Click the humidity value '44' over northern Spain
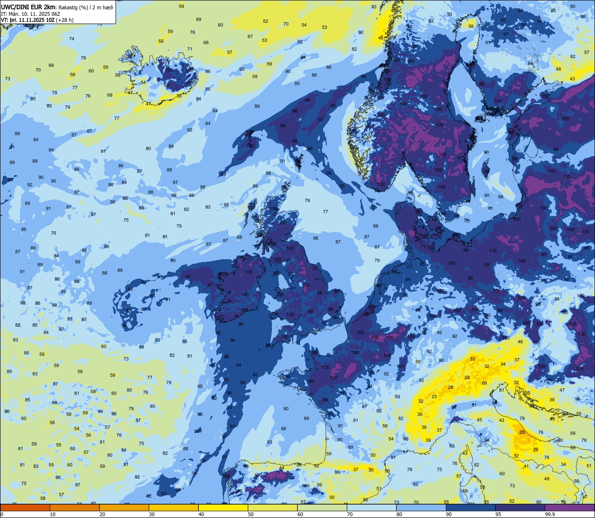 [x=282, y=468]
